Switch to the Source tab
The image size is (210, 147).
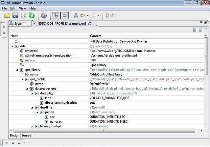click(x=26, y=136)
